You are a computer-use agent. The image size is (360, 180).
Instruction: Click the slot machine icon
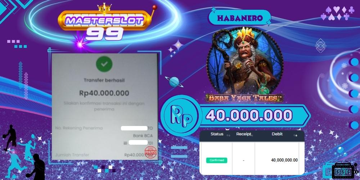[343, 170]
